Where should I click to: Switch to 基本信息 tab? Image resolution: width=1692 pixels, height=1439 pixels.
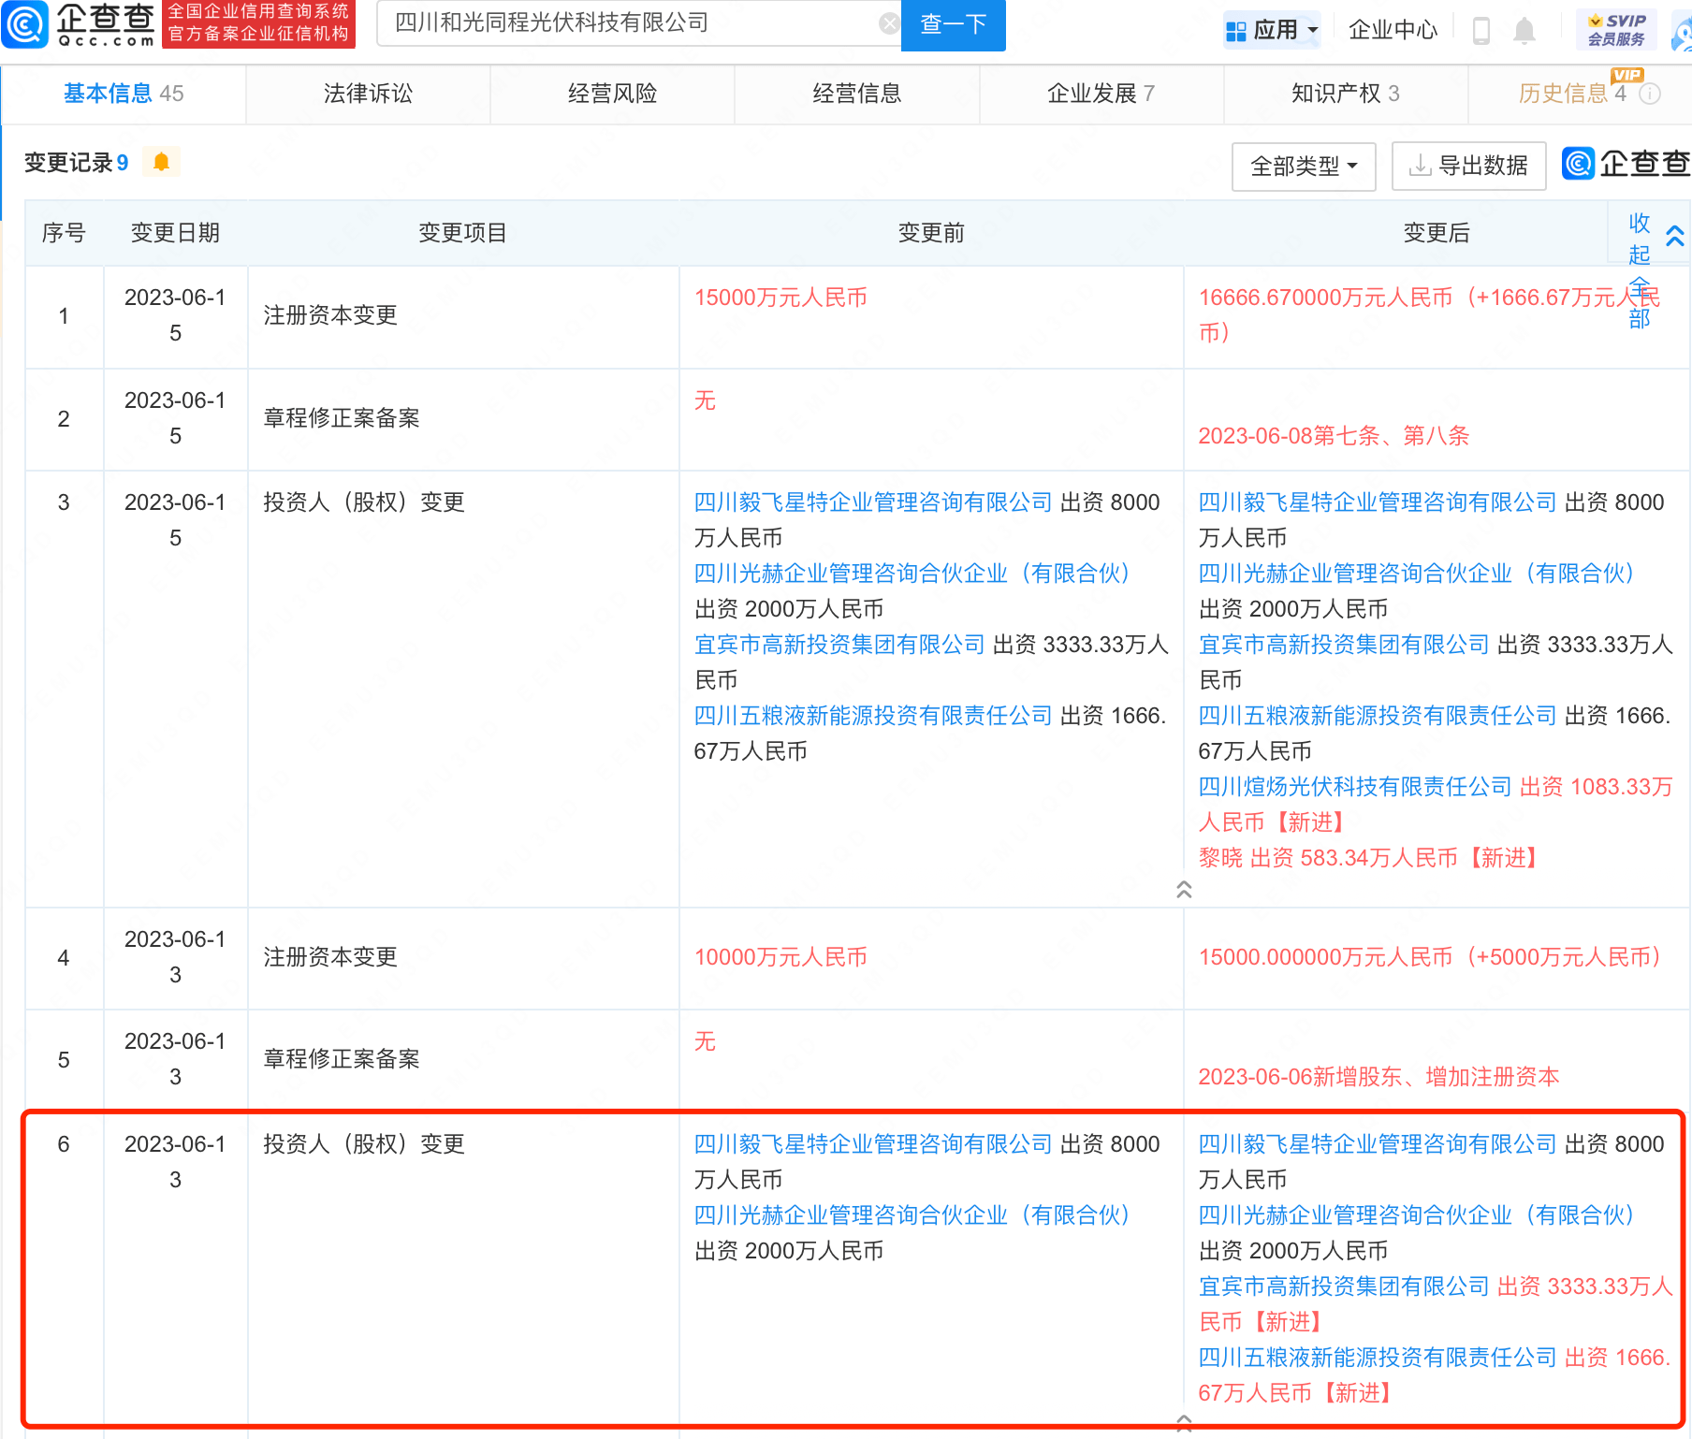(x=123, y=94)
